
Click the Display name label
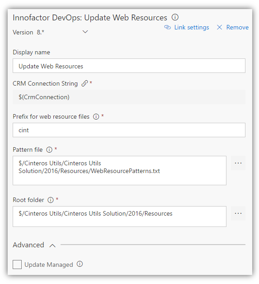point(31,53)
